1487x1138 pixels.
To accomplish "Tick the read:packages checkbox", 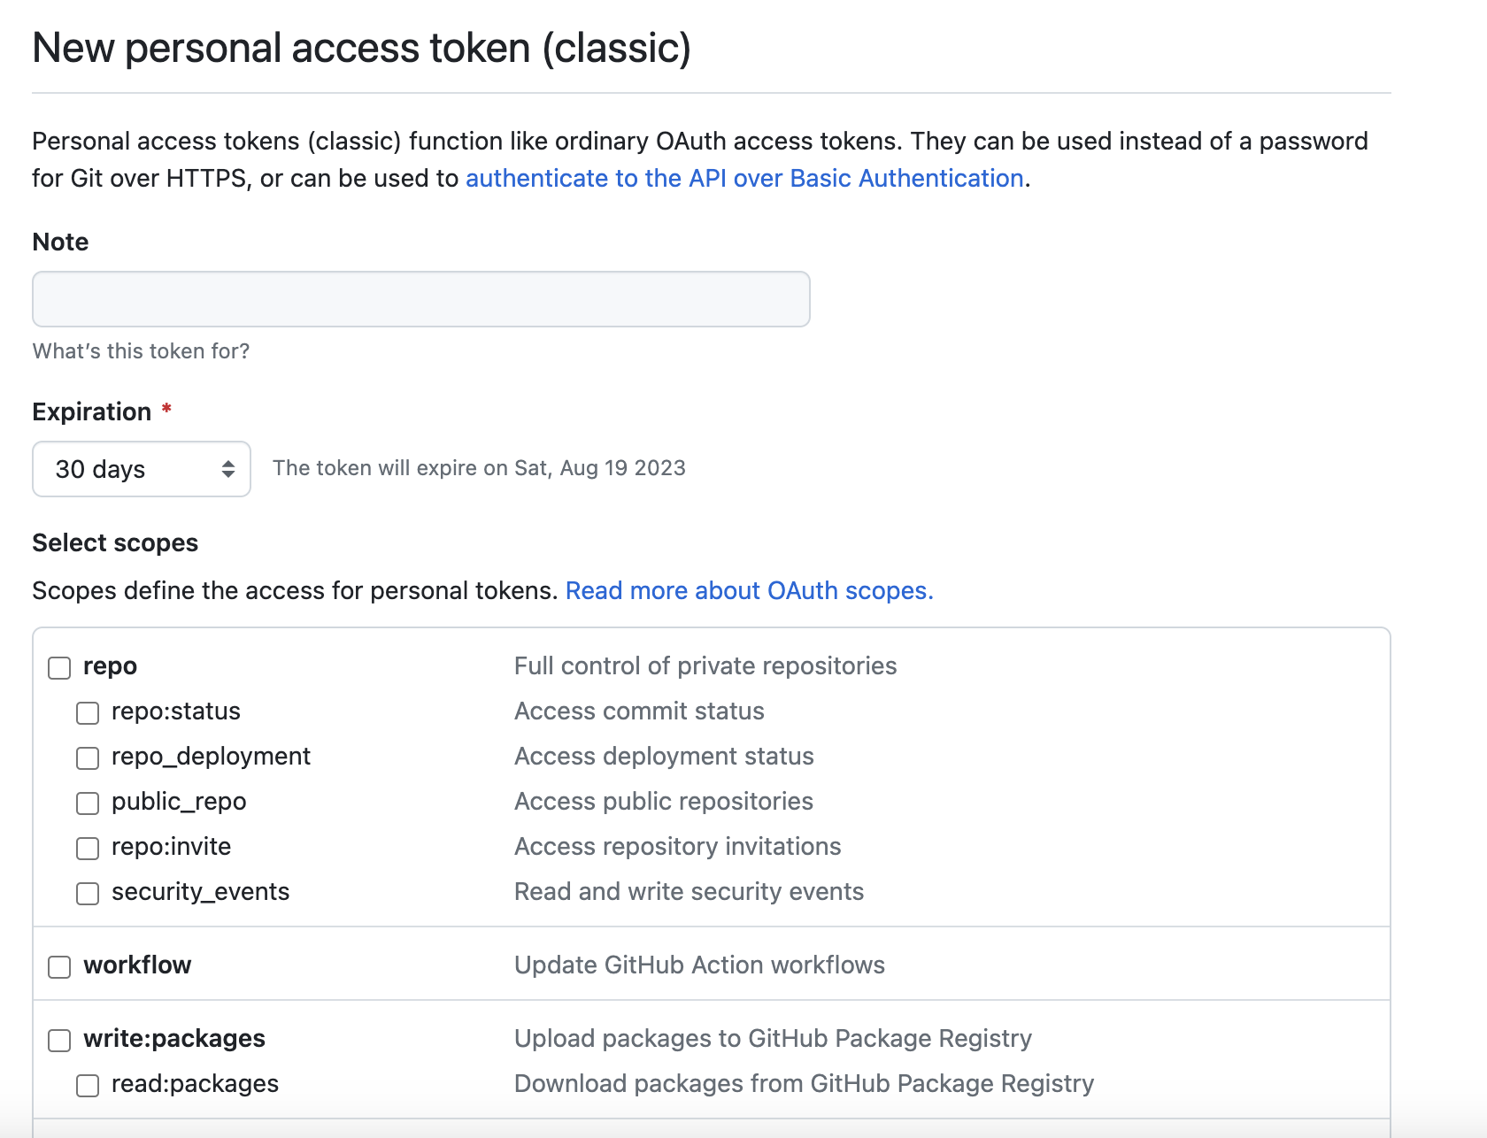I will (88, 1085).
